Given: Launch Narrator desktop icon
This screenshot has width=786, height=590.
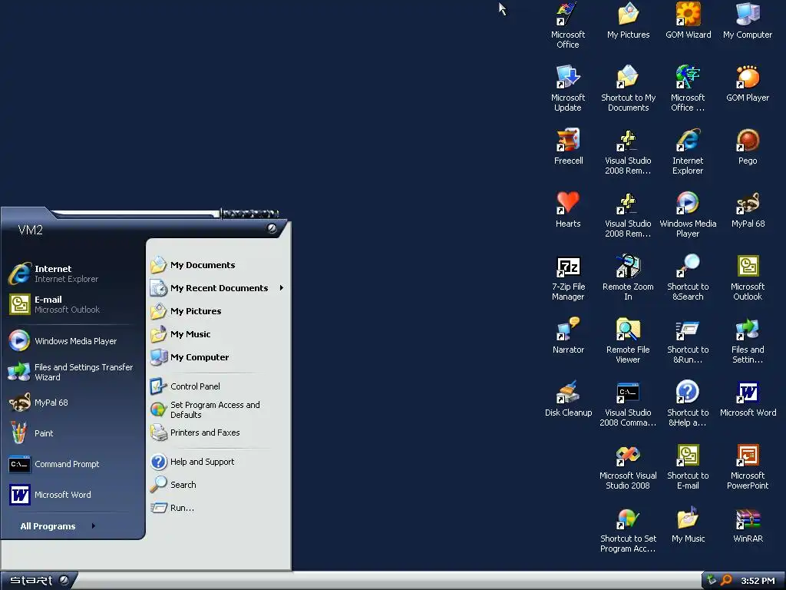Looking at the screenshot, I should [x=568, y=336].
